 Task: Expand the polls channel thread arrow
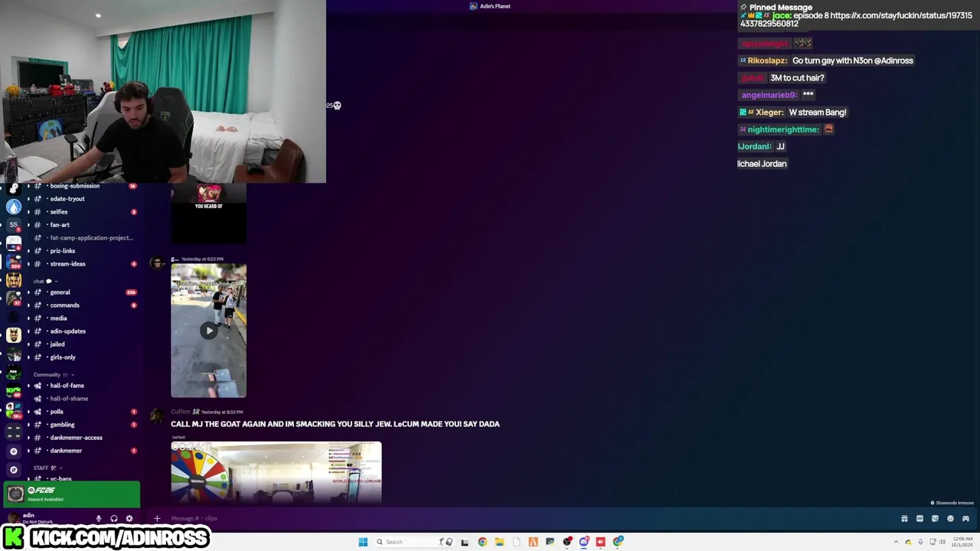click(28, 412)
